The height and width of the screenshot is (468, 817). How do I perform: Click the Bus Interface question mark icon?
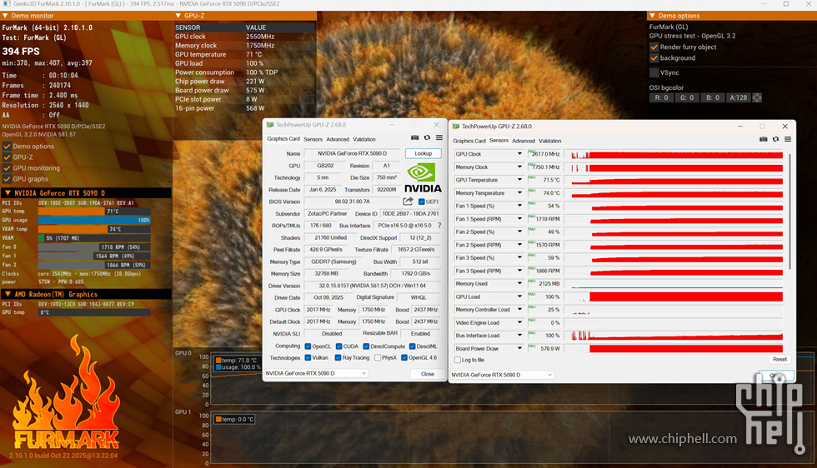click(x=439, y=226)
